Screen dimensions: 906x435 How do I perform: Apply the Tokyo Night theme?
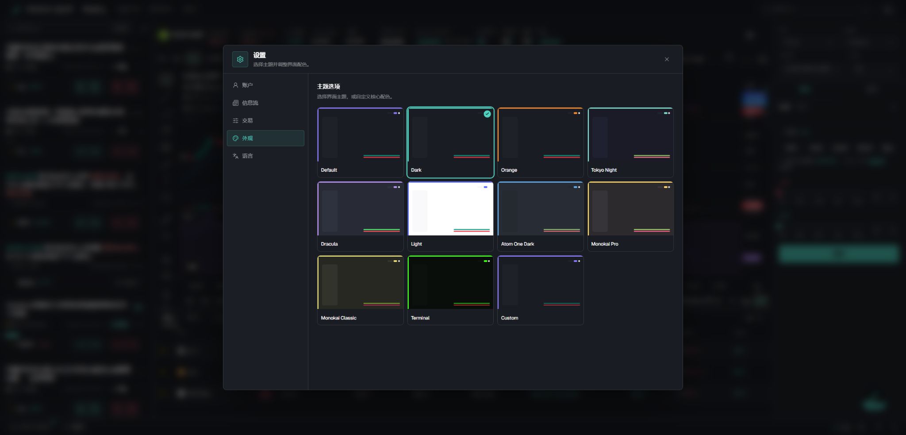pyautogui.click(x=630, y=142)
